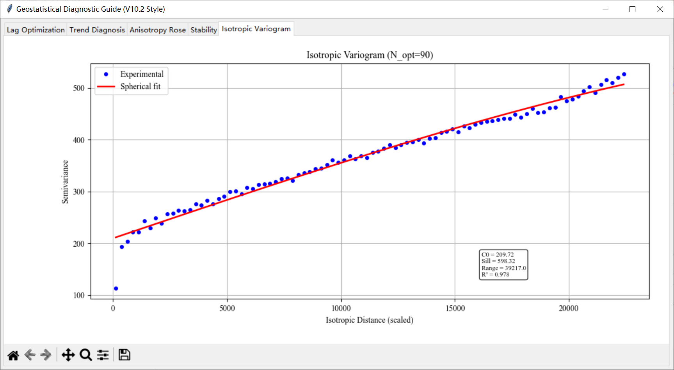Click the Spherical fit legend entry
Image resolution: width=674 pixels, height=370 pixels.
pyautogui.click(x=140, y=86)
